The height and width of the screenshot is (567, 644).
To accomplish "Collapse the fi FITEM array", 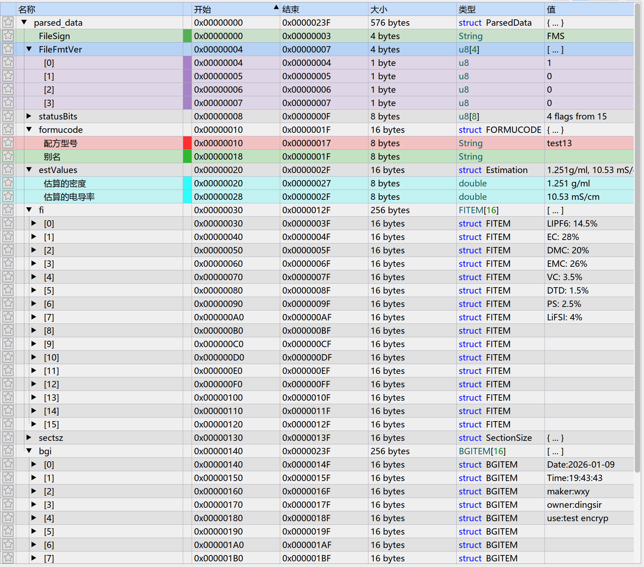I will click(29, 210).
